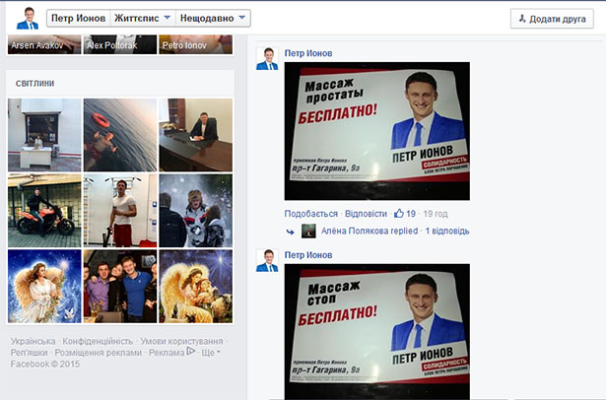
Task: Open Розміщення реклами footer link
Action: pyautogui.click(x=99, y=353)
